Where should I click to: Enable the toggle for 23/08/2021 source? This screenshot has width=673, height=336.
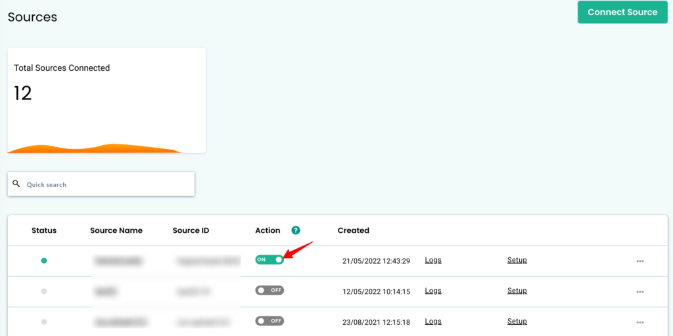269,320
